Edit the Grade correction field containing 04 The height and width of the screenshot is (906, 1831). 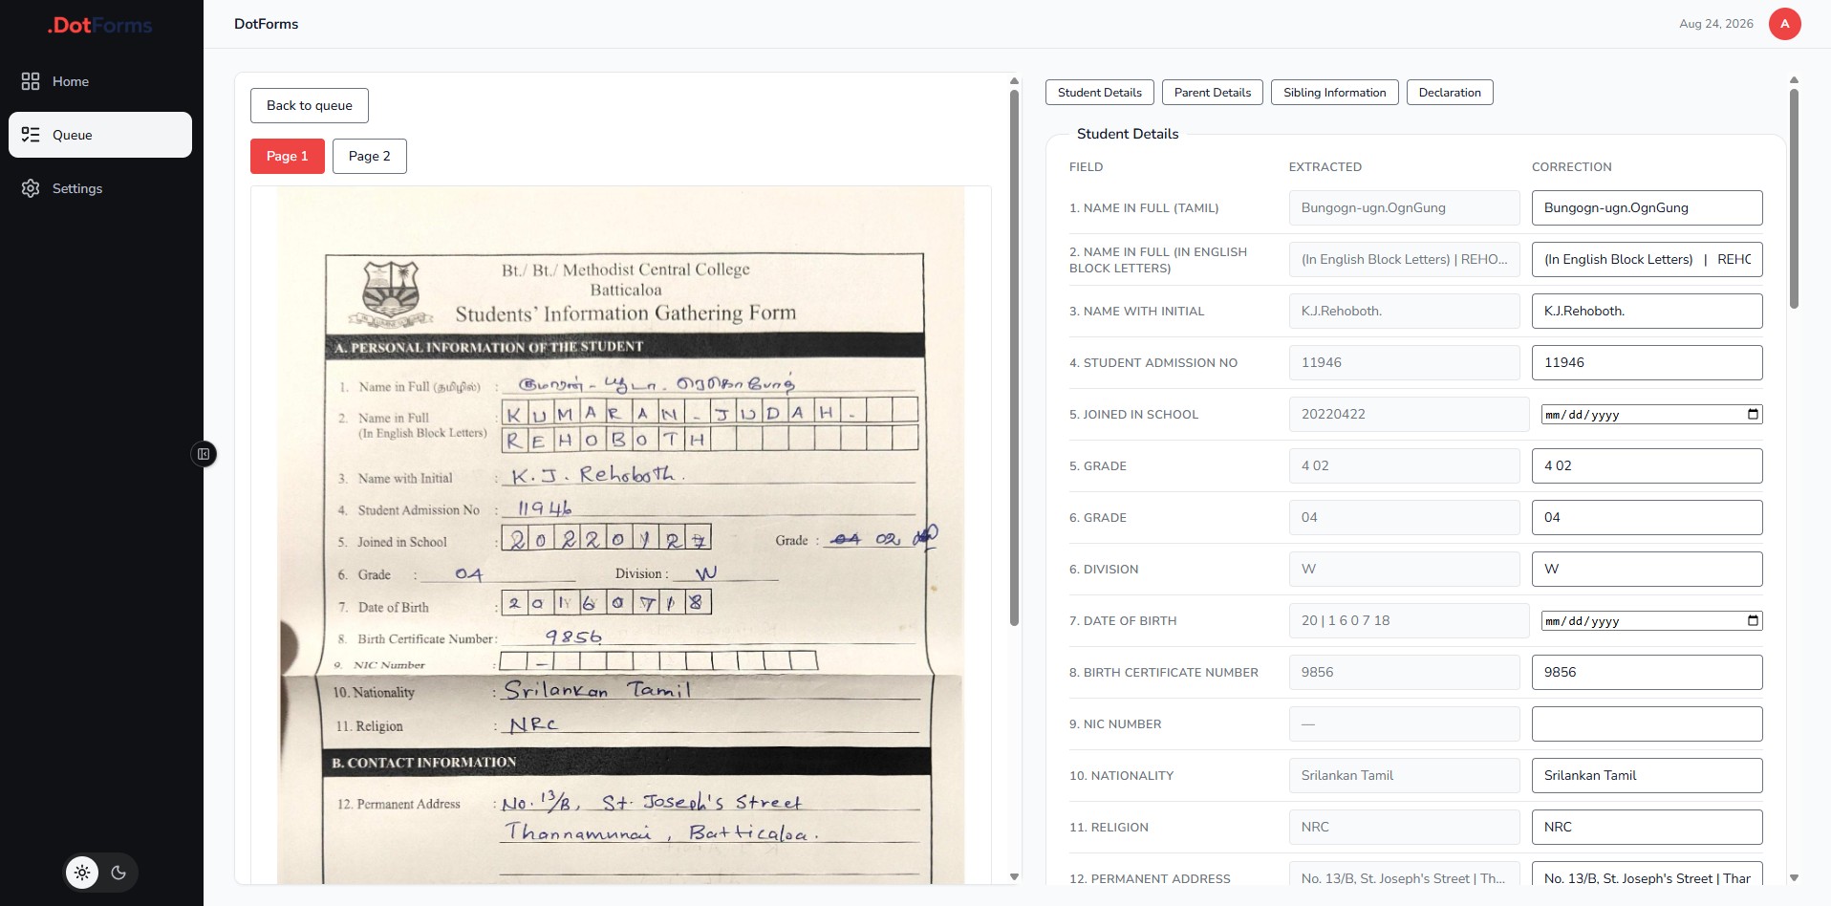click(1648, 517)
